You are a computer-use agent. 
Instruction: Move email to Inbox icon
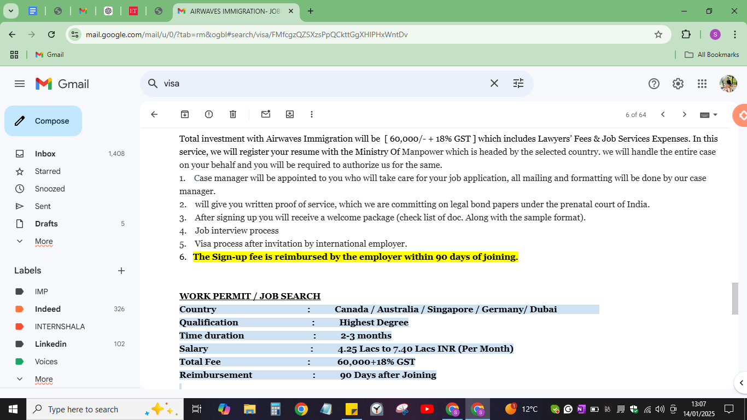(290, 114)
